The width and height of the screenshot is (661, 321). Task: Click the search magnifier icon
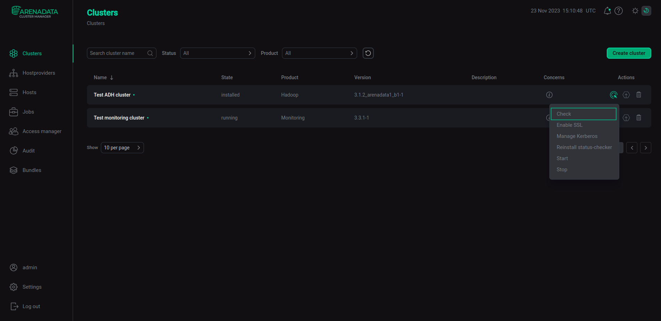point(150,53)
